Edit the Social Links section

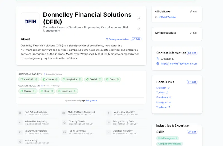[x=192, y=82]
